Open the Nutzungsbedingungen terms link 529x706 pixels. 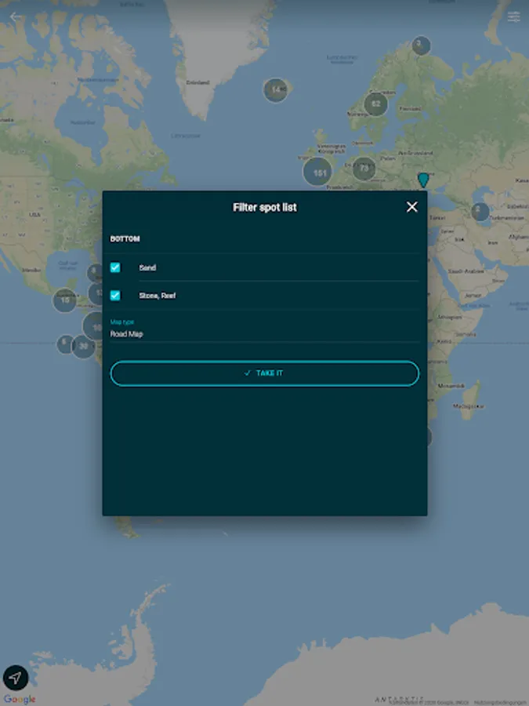coord(500,702)
